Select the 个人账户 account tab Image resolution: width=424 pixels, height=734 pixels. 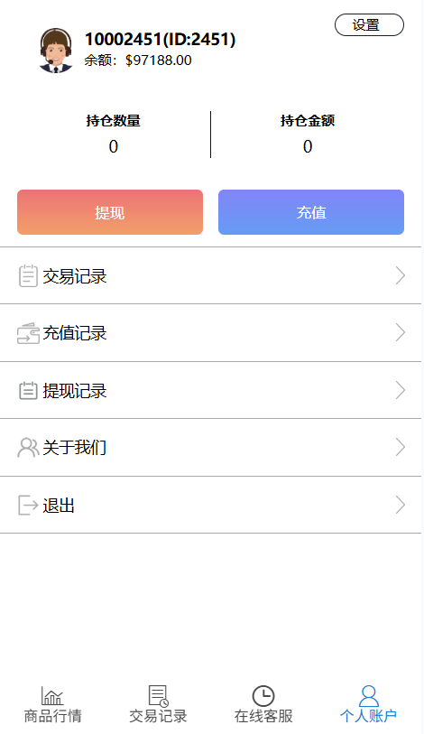pos(369,705)
